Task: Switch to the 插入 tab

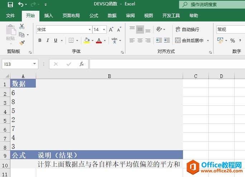Action: coord(48,16)
